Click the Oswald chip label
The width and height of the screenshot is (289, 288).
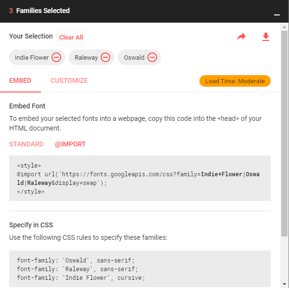pos(134,58)
